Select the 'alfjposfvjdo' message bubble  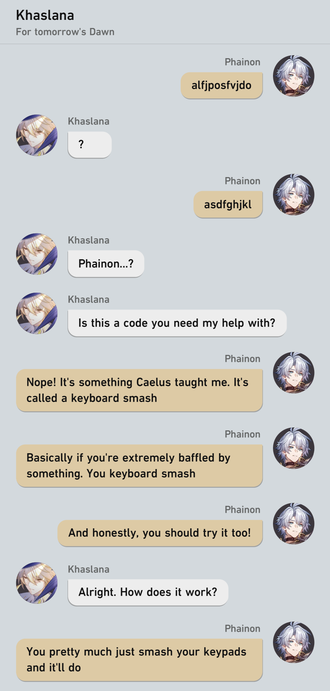click(221, 85)
